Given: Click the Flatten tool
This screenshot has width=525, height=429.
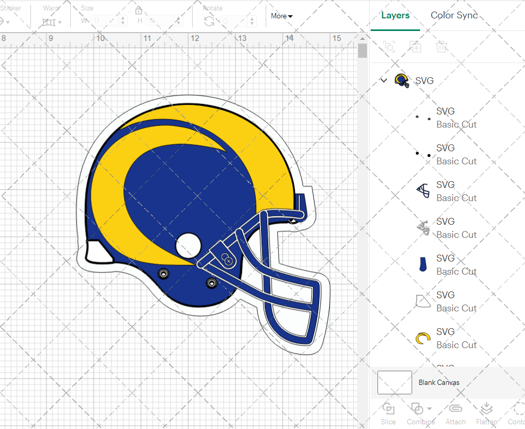Looking at the screenshot, I should tap(487, 414).
